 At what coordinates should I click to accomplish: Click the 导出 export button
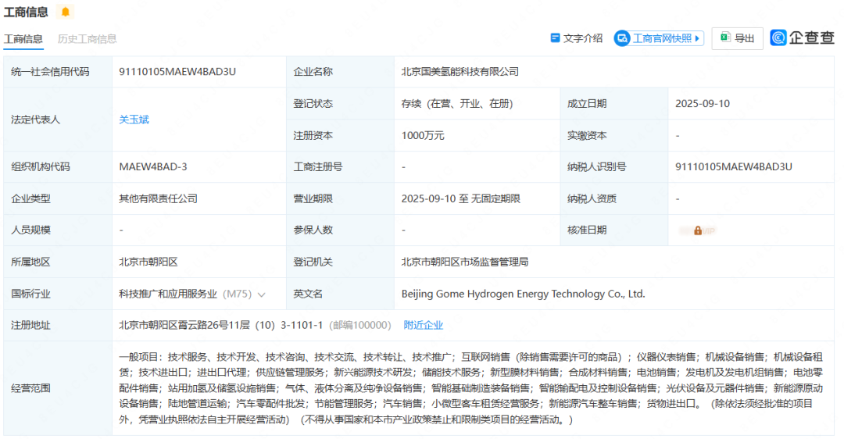pos(737,38)
